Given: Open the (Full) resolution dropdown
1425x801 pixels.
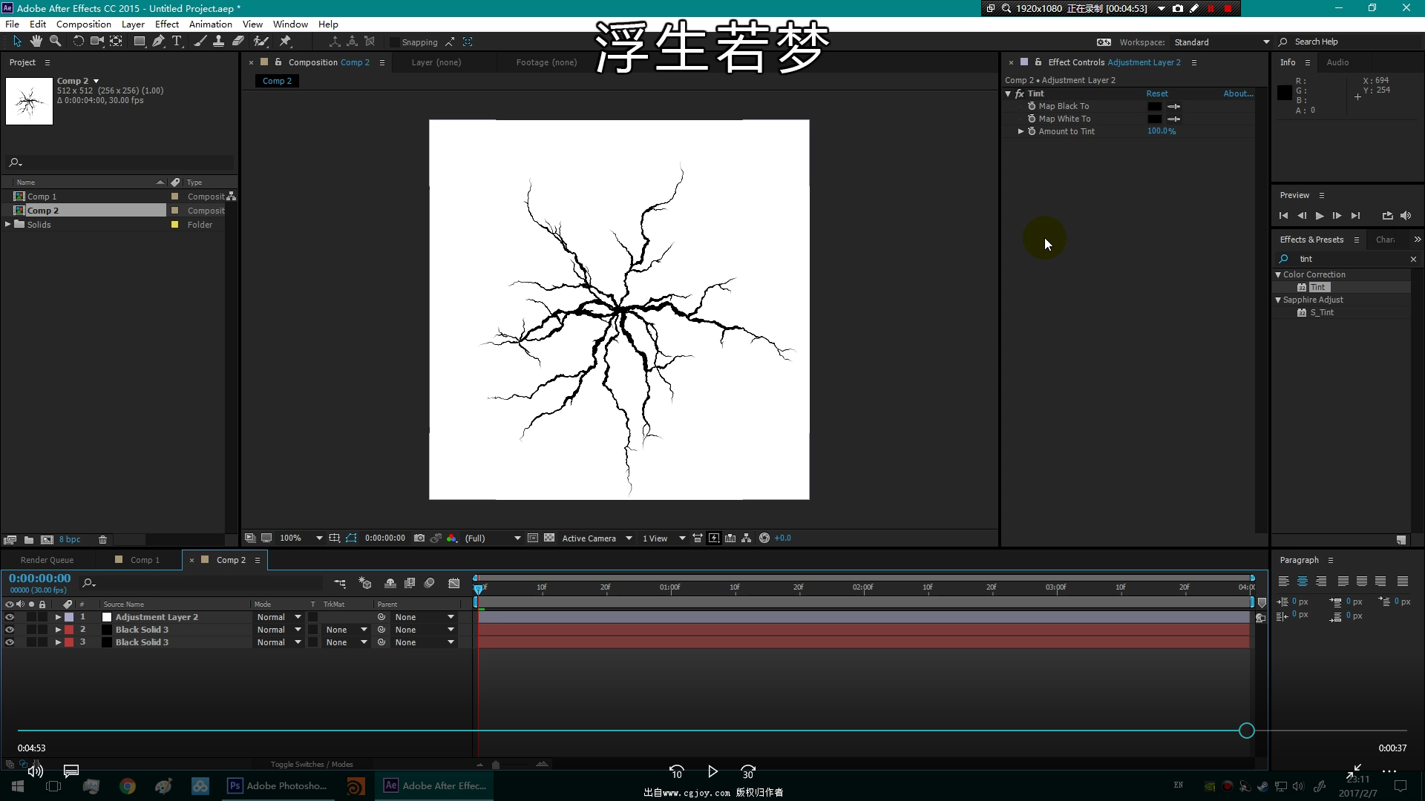Looking at the screenshot, I should click(x=493, y=538).
